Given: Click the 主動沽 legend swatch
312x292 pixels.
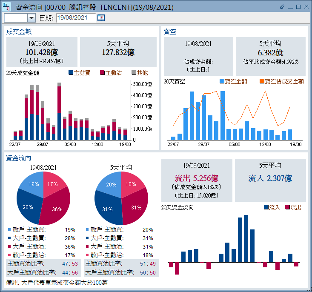Looking at the screenshot, I should (x=102, y=73).
